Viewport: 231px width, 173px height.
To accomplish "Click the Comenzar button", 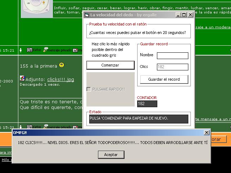I will coord(110,65).
